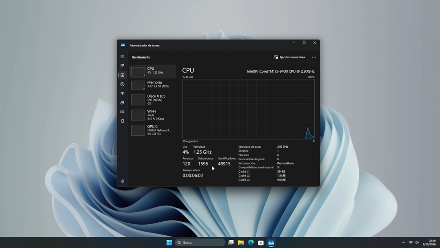Screen dimensions: 440x248
Task: Click the Caché L3 value 9.0 MB
Action: point(281,180)
